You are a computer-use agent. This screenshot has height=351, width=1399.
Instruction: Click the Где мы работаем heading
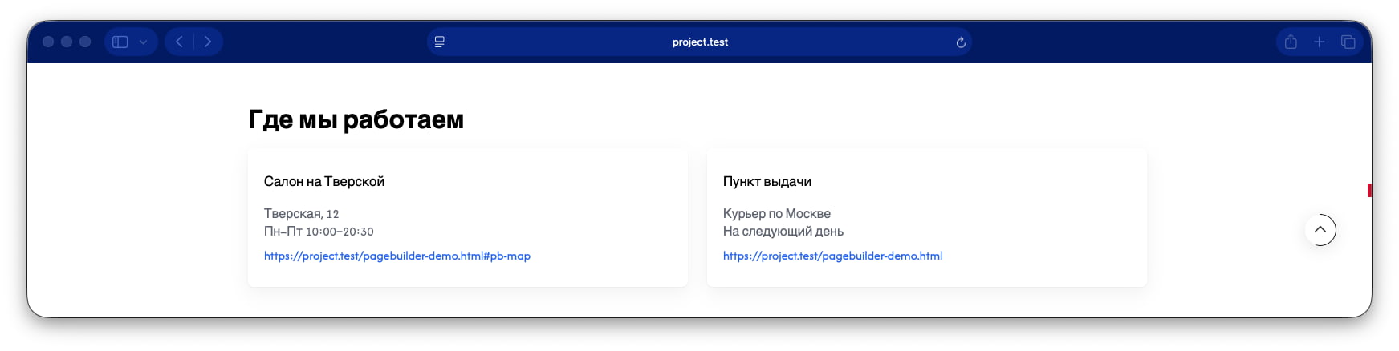(356, 119)
